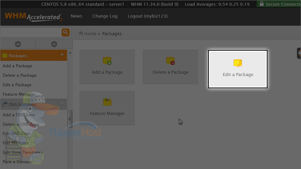
Task: Select Delete a Package in sidebar
Action: 20,75
